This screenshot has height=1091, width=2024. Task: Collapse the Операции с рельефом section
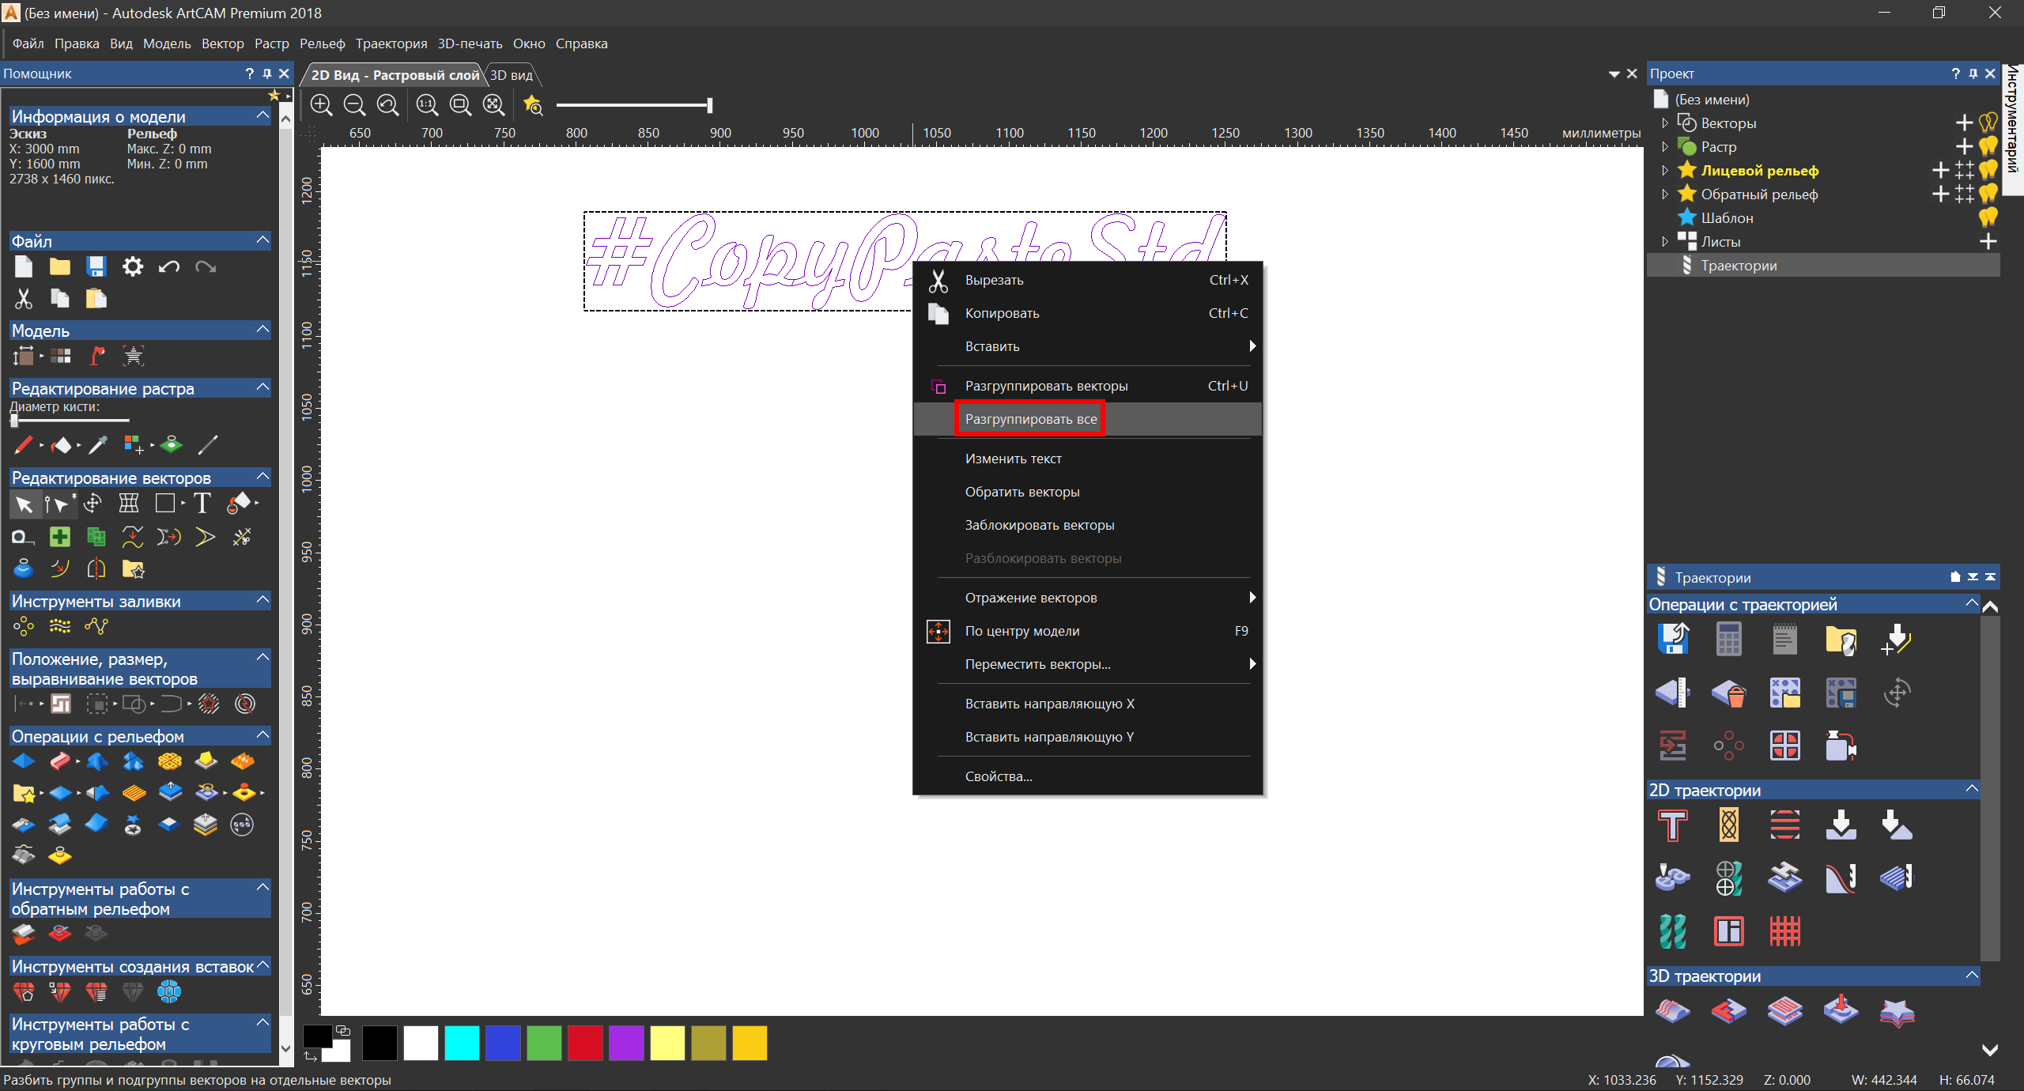pyautogui.click(x=263, y=735)
